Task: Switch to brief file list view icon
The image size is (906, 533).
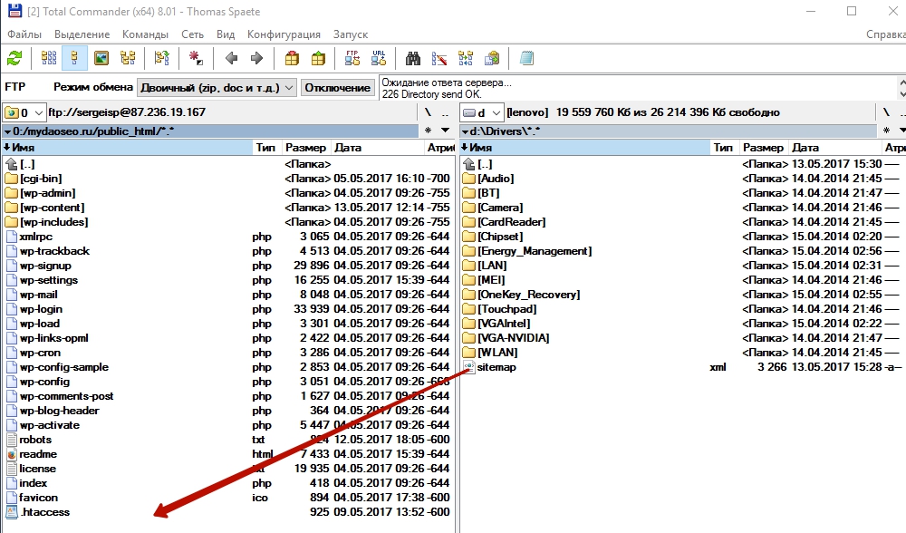Action: tap(49, 58)
